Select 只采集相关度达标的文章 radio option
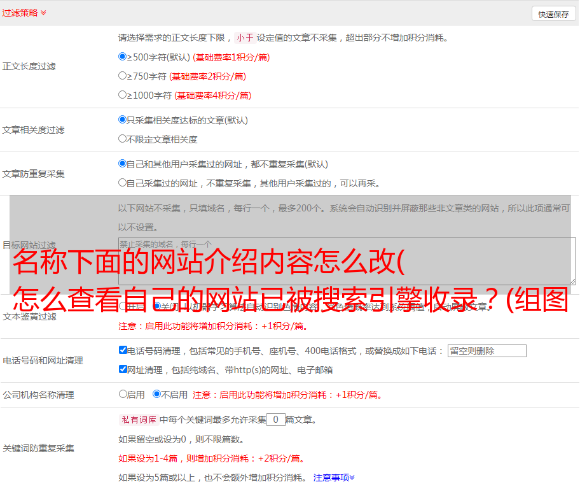This screenshot has height=489, width=580. click(x=123, y=120)
